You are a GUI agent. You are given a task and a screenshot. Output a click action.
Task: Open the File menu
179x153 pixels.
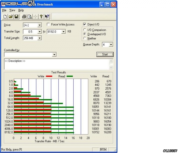pyautogui.click(x=4, y=10)
